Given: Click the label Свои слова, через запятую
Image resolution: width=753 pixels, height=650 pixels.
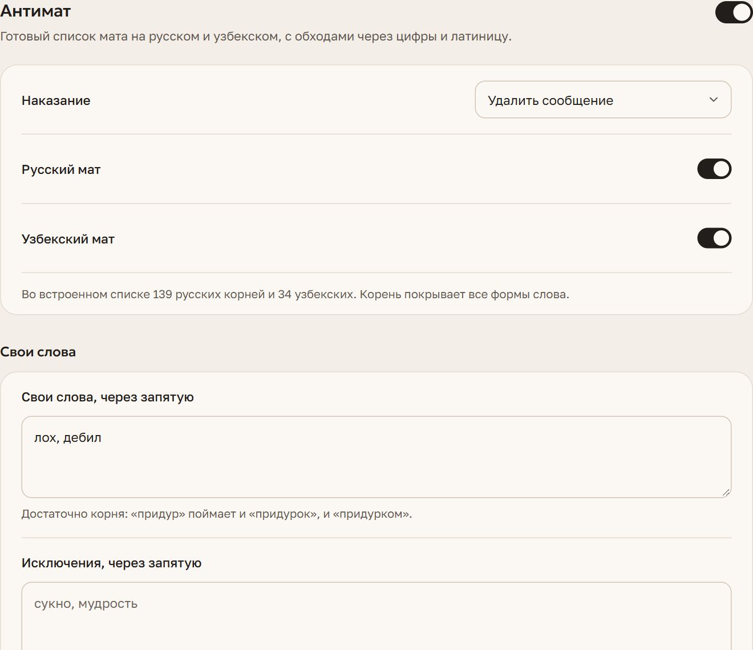Looking at the screenshot, I should click(108, 397).
